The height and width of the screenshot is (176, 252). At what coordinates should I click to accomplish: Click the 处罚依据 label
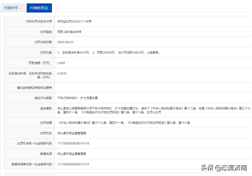pyautogui.click(x=46, y=123)
